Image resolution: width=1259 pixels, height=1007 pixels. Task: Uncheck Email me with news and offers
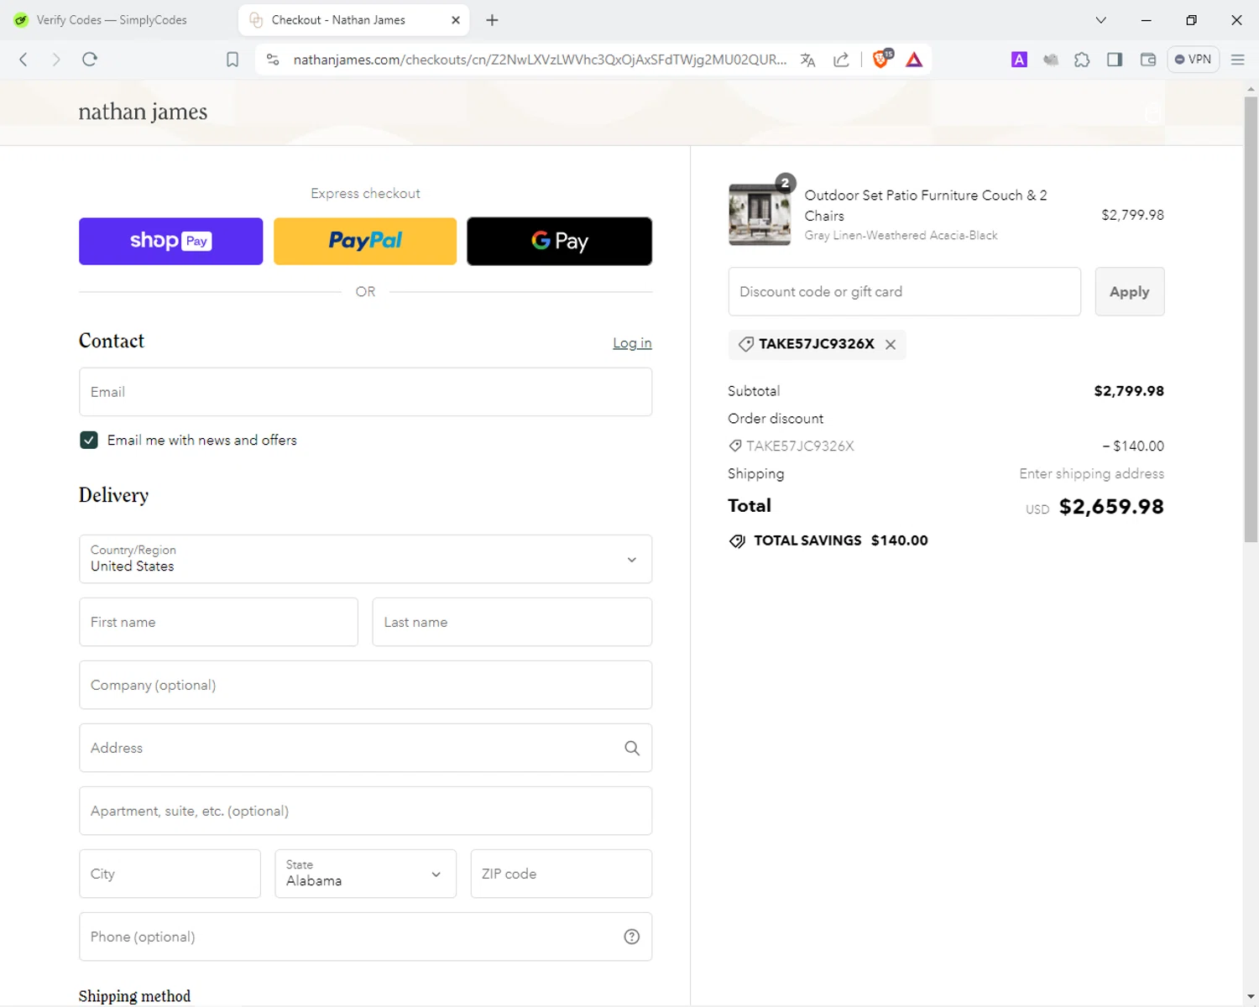click(x=89, y=440)
